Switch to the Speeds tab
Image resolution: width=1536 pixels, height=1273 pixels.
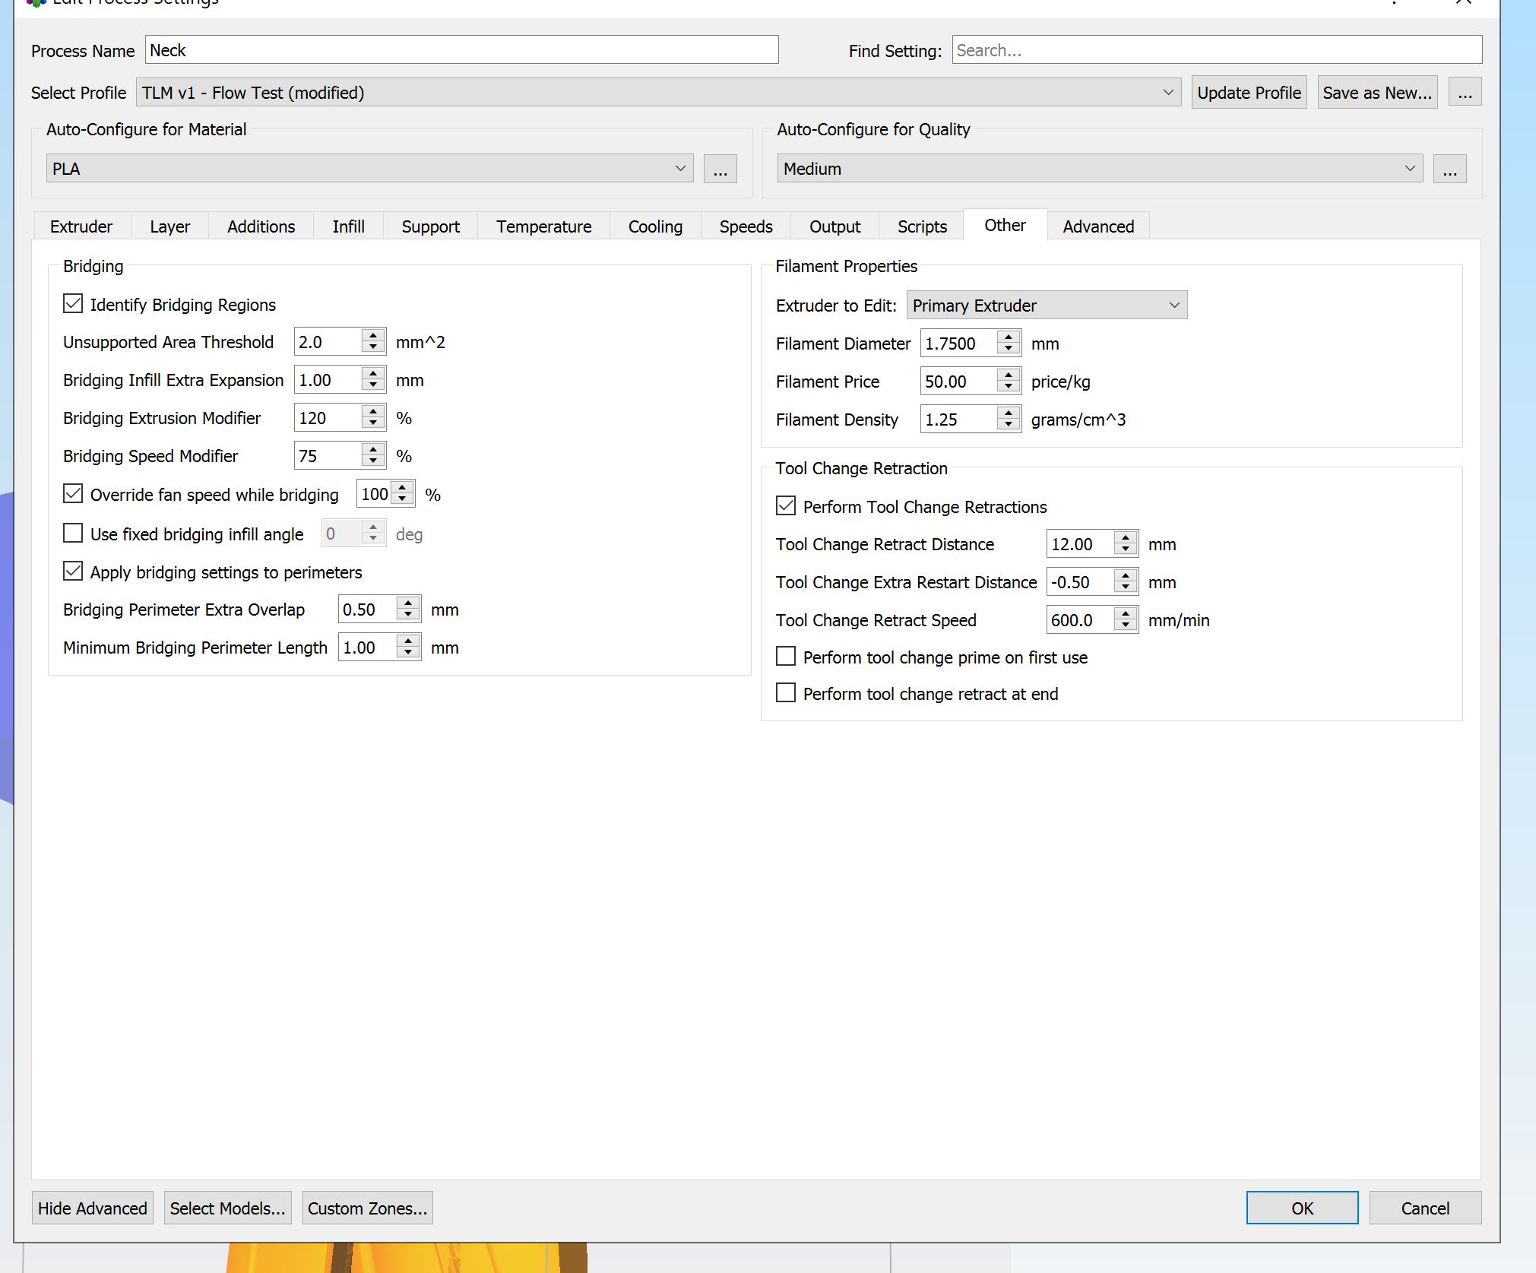(x=746, y=226)
